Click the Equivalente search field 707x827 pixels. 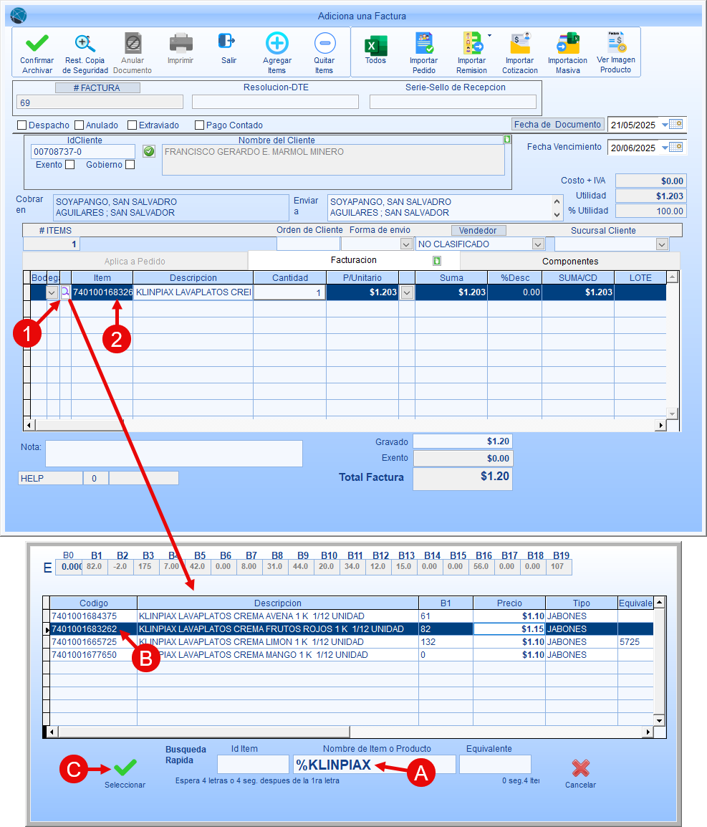coord(495,765)
